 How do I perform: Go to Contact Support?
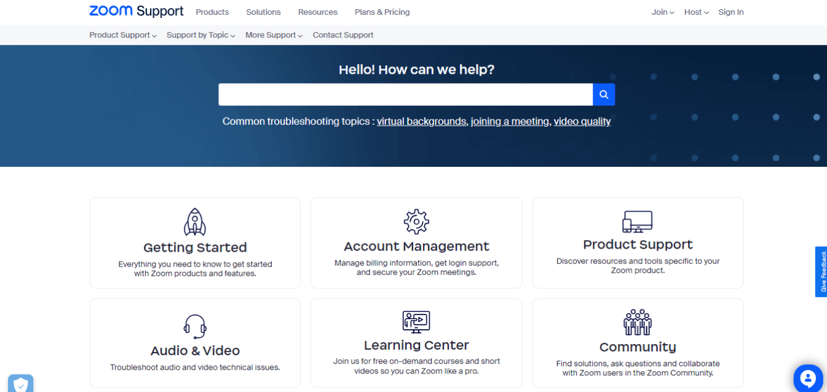(343, 35)
